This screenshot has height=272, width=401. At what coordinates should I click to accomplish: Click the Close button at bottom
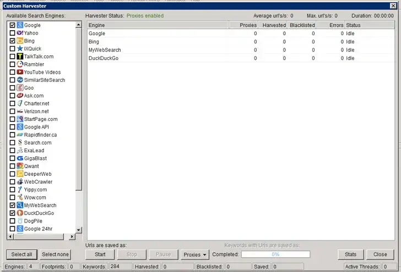380,254
